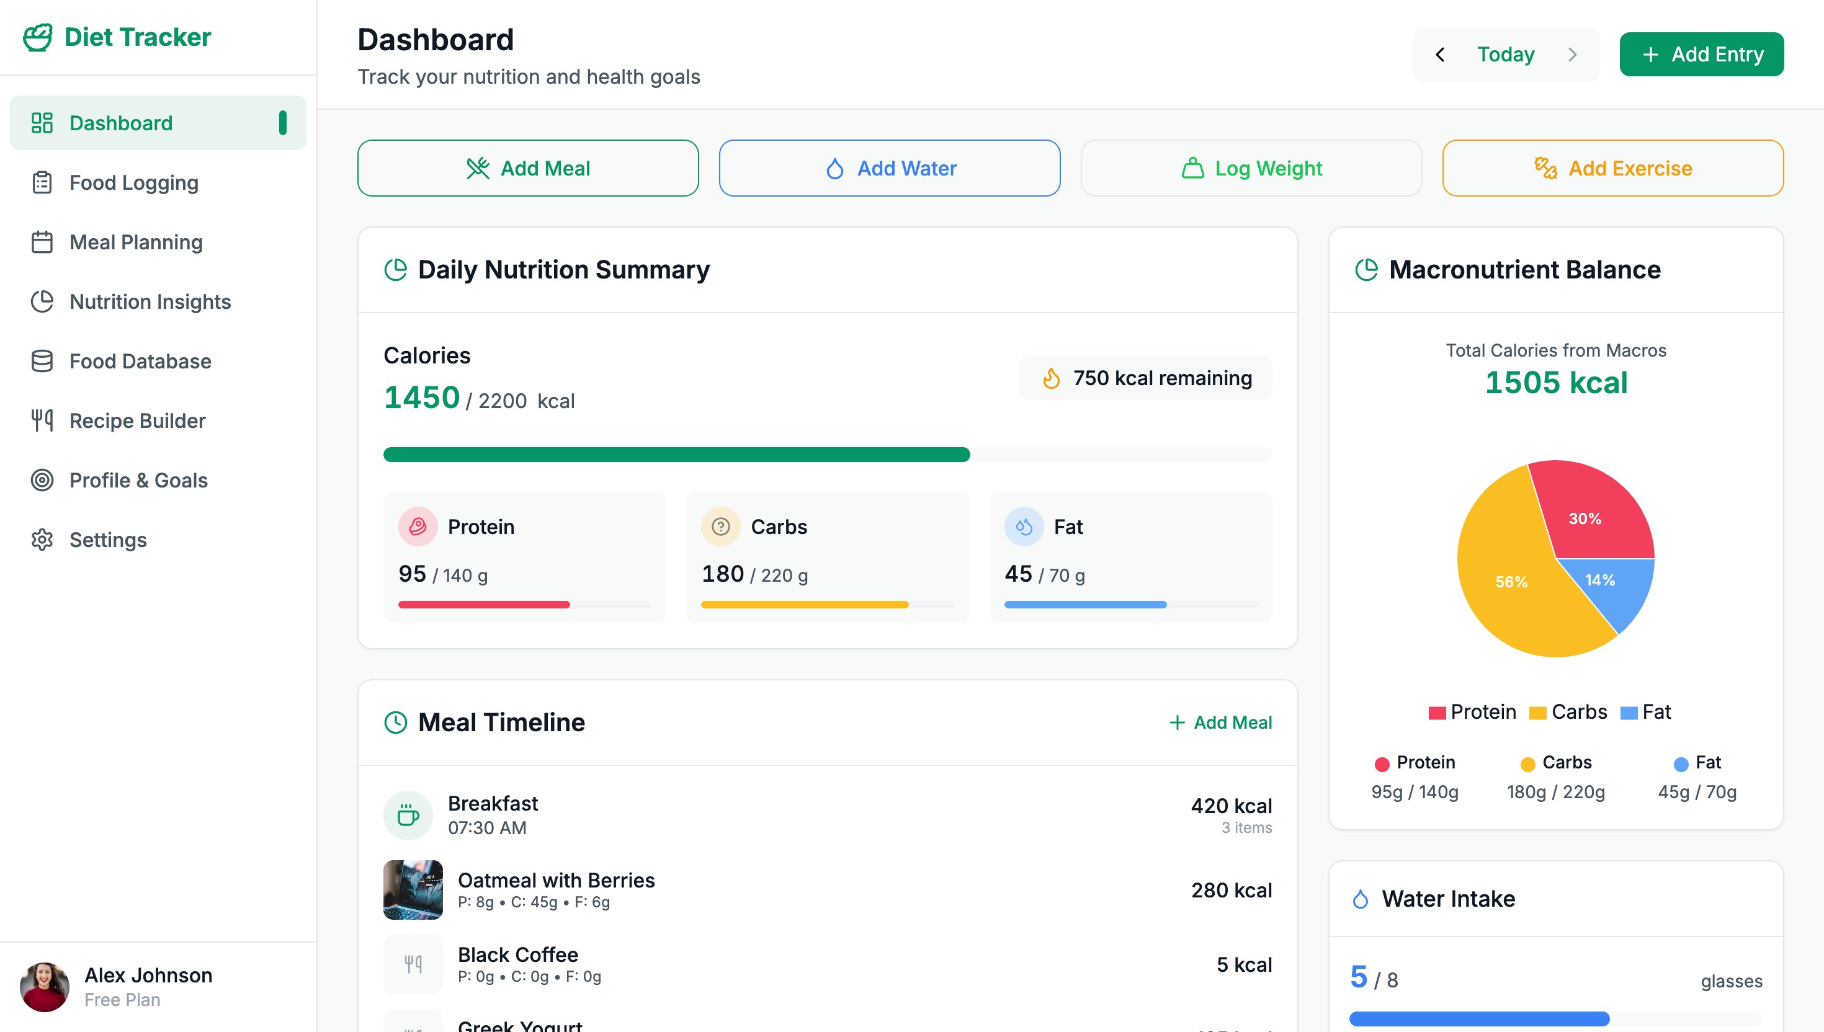
Task: Click the Log Weight button
Action: tap(1251, 168)
